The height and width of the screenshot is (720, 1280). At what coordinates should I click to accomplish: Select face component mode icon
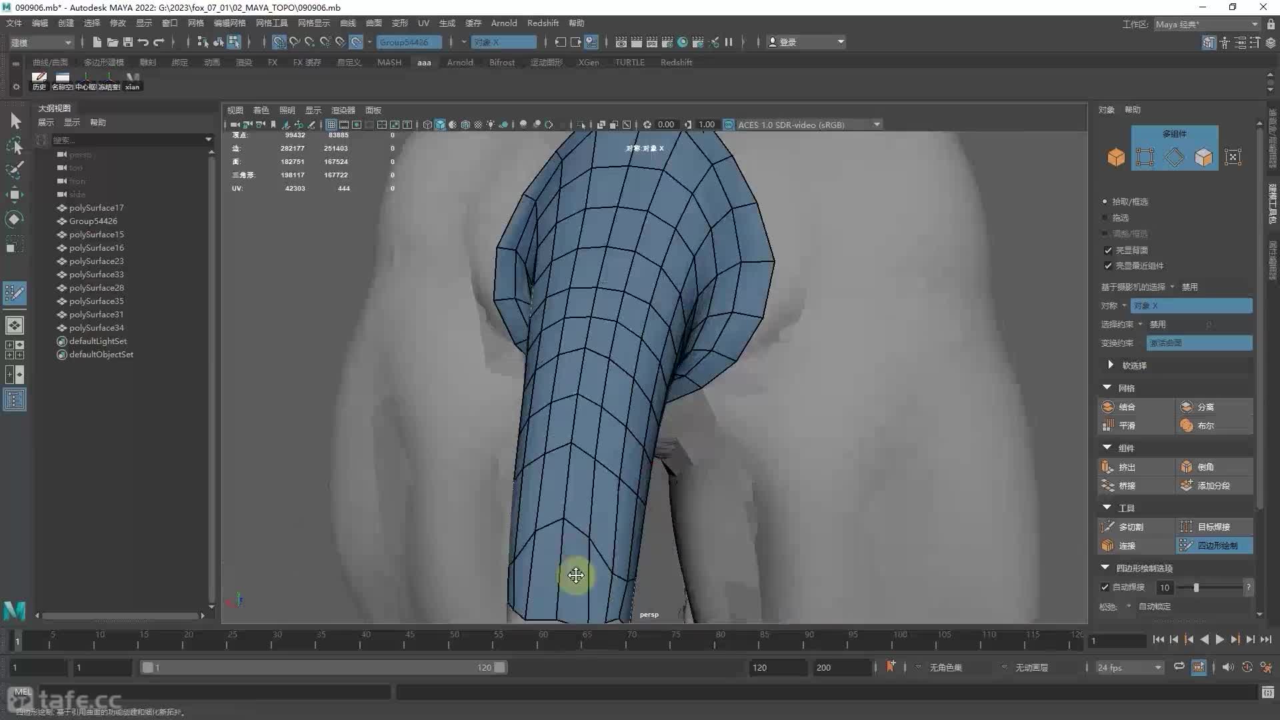(x=1204, y=157)
